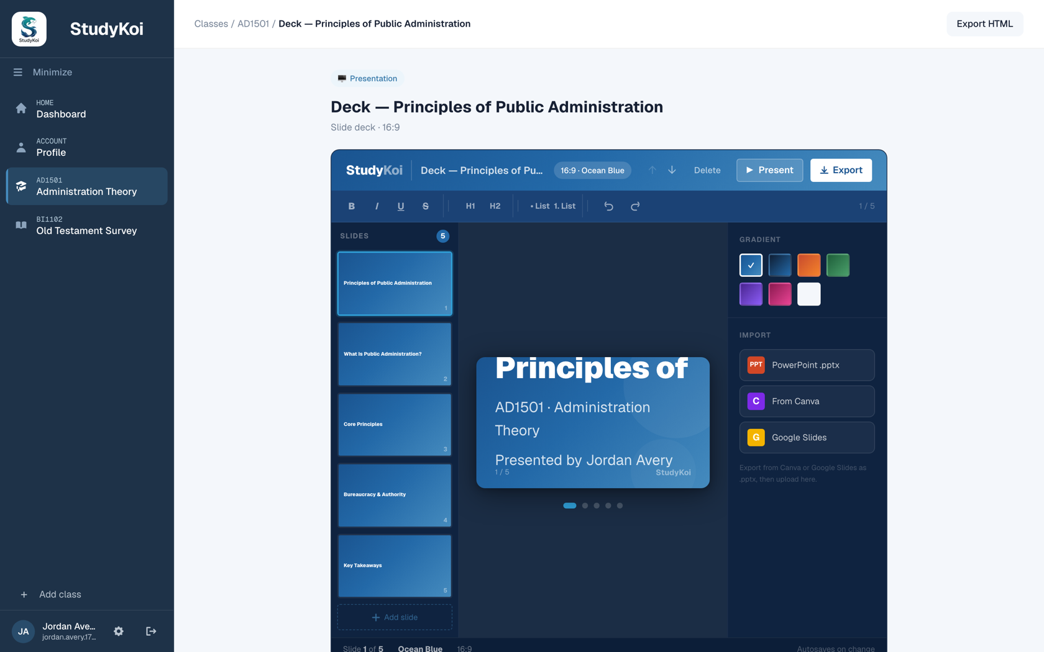Click the Export HTML button

[984, 24]
